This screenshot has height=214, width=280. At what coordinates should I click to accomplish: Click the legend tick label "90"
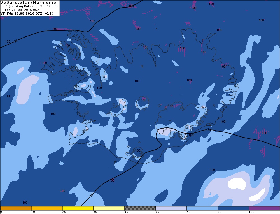tap(220, 212)
